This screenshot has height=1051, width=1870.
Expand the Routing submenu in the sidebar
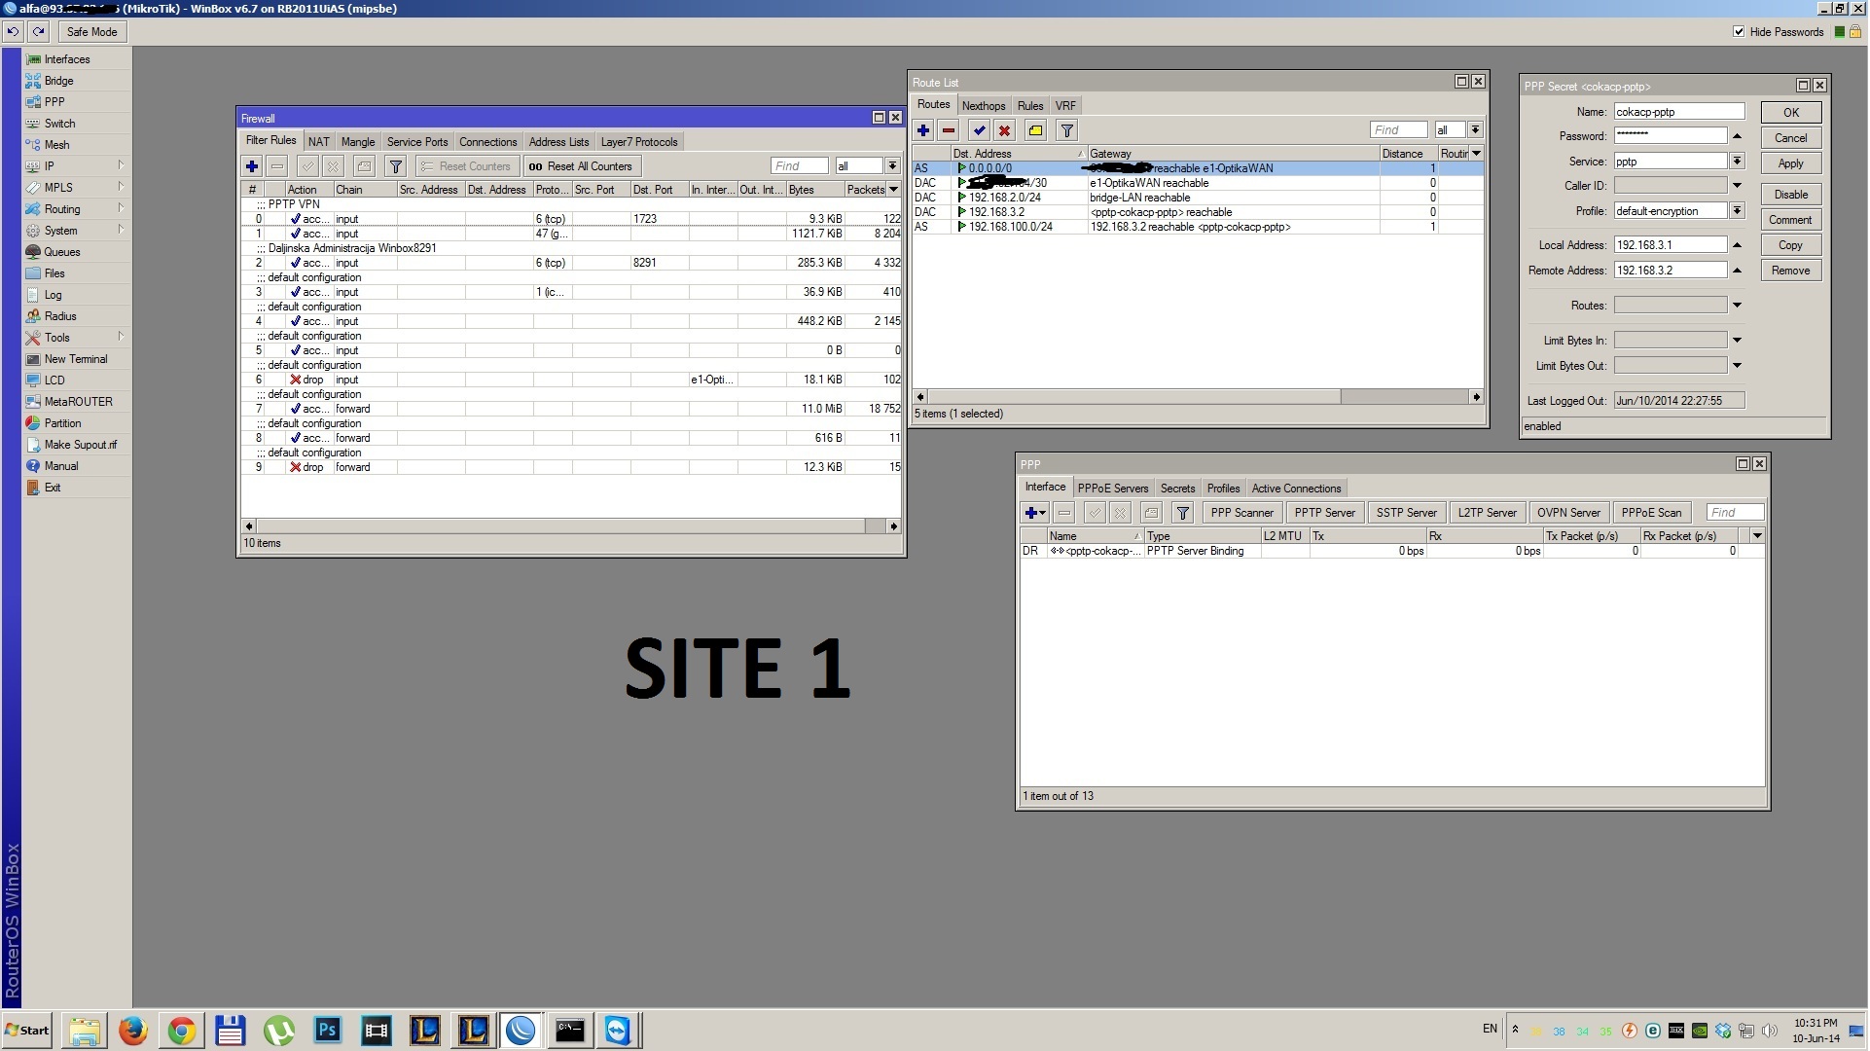click(62, 209)
